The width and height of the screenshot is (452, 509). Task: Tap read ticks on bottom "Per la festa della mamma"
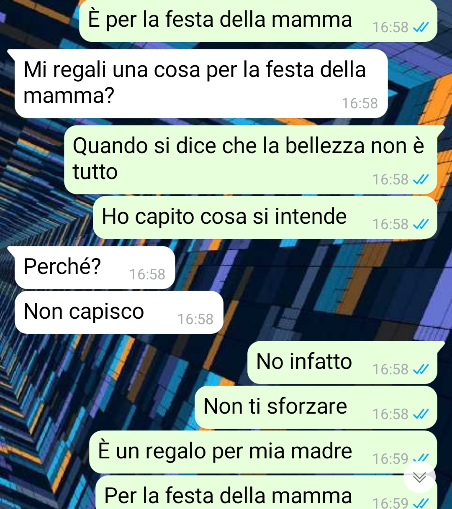(x=421, y=503)
